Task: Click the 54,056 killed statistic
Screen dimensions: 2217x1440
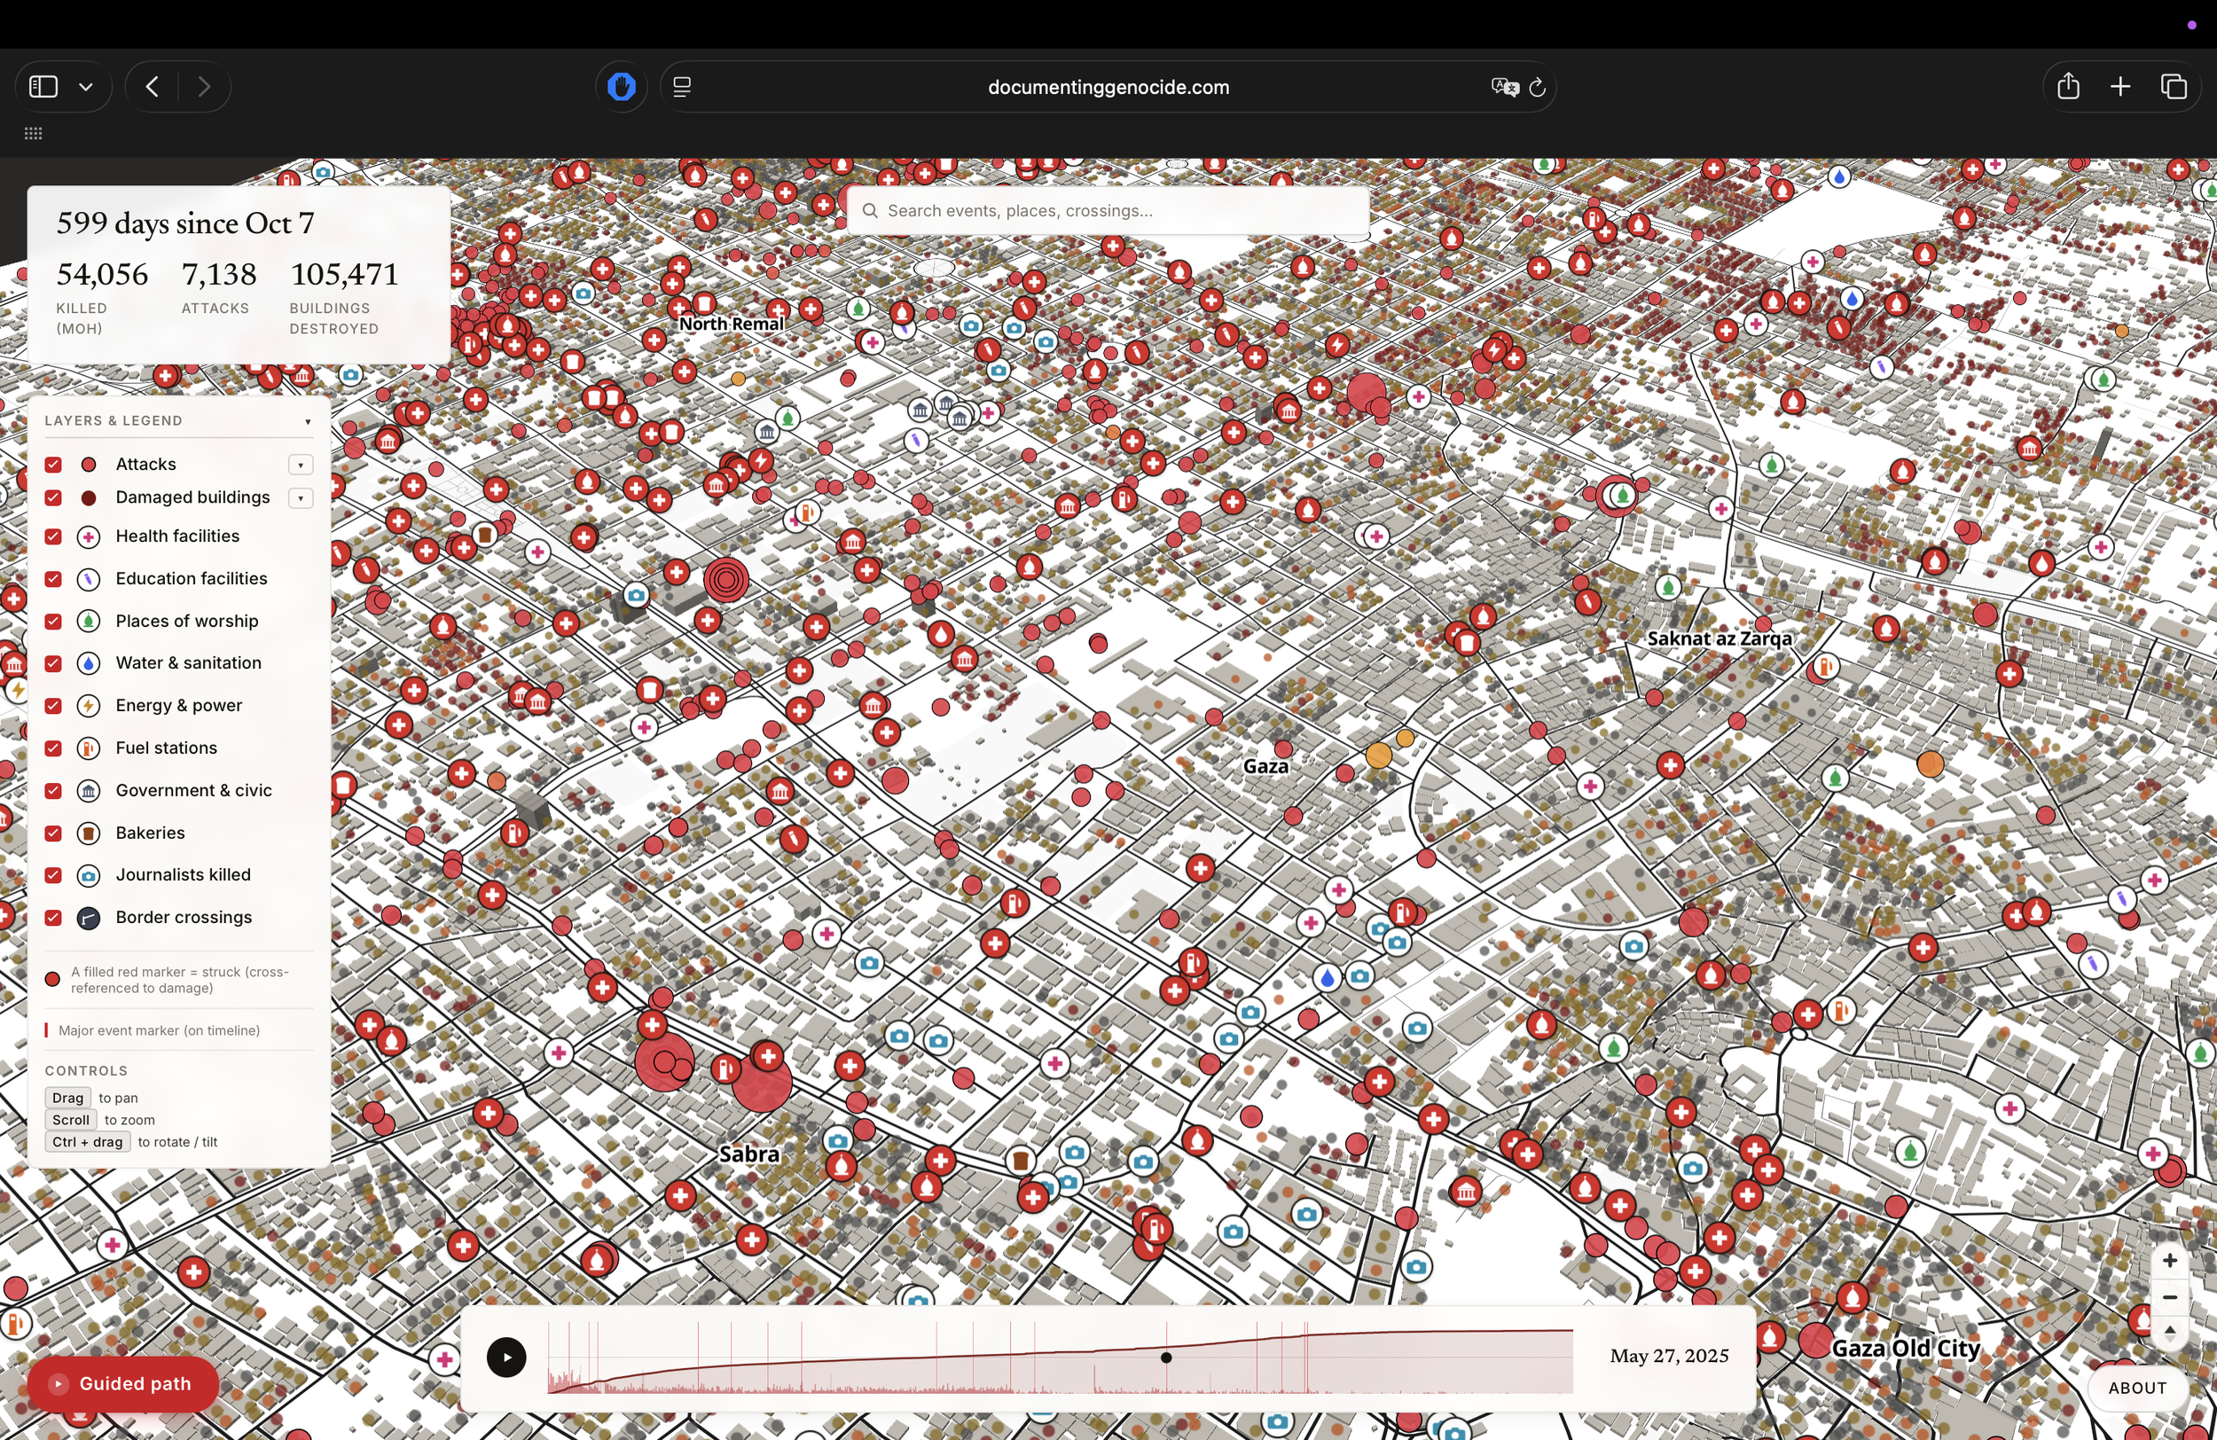Action: [103, 274]
